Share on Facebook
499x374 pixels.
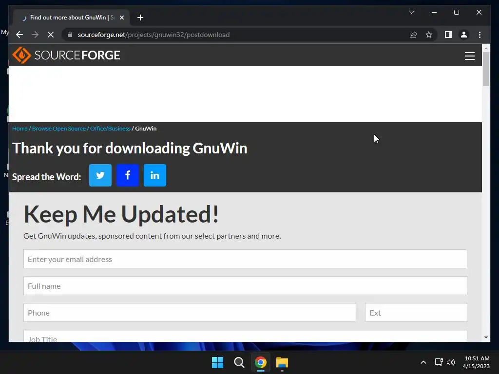point(128,175)
